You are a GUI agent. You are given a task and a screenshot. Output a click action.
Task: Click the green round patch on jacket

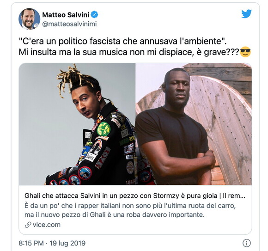pyautogui.click(x=104, y=129)
